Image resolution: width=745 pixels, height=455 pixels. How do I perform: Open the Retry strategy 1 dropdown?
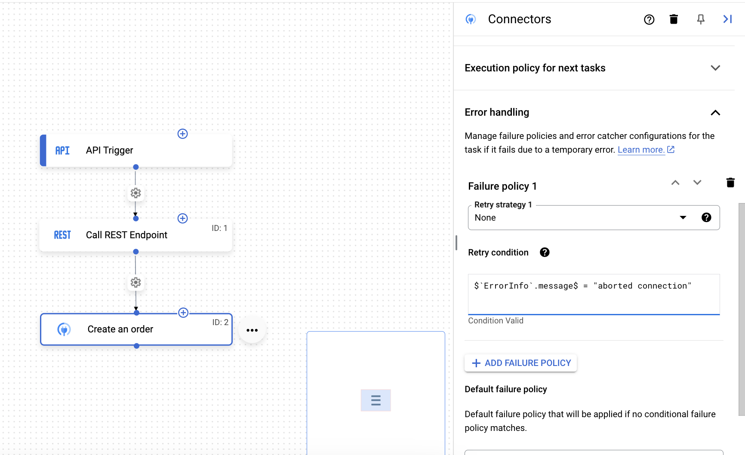[683, 218]
